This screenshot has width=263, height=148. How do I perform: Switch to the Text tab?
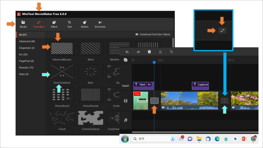pos(69,24)
